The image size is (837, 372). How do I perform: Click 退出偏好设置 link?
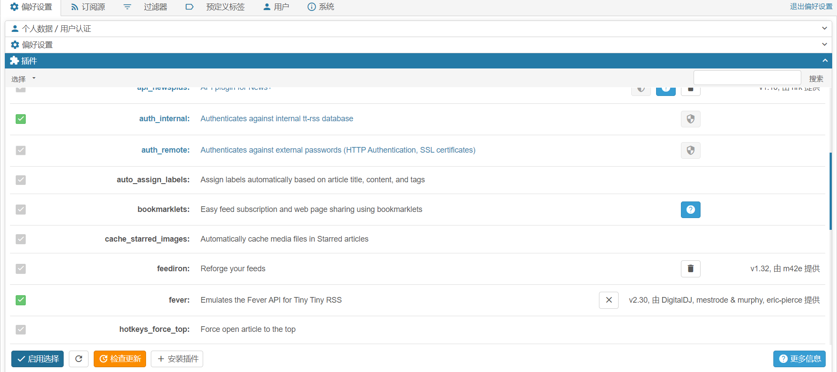coord(811,7)
